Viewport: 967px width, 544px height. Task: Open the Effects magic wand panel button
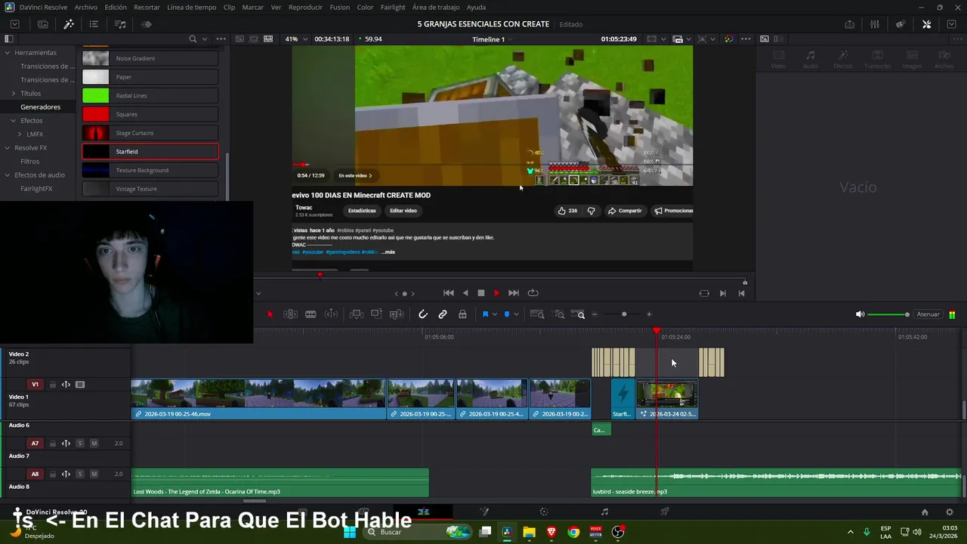click(x=69, y=24)
